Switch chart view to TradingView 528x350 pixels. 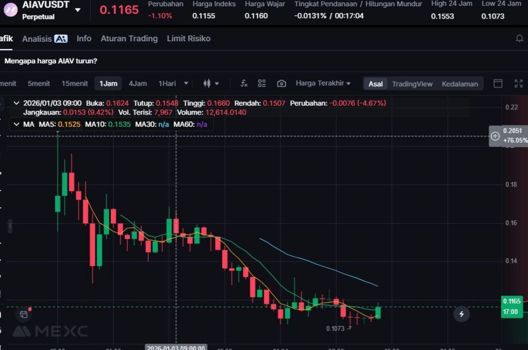412,84
